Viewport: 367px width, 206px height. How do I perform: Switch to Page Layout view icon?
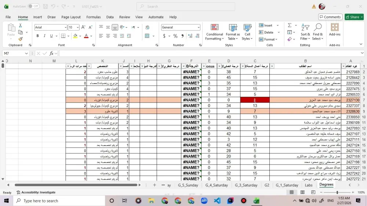[302, 192]
